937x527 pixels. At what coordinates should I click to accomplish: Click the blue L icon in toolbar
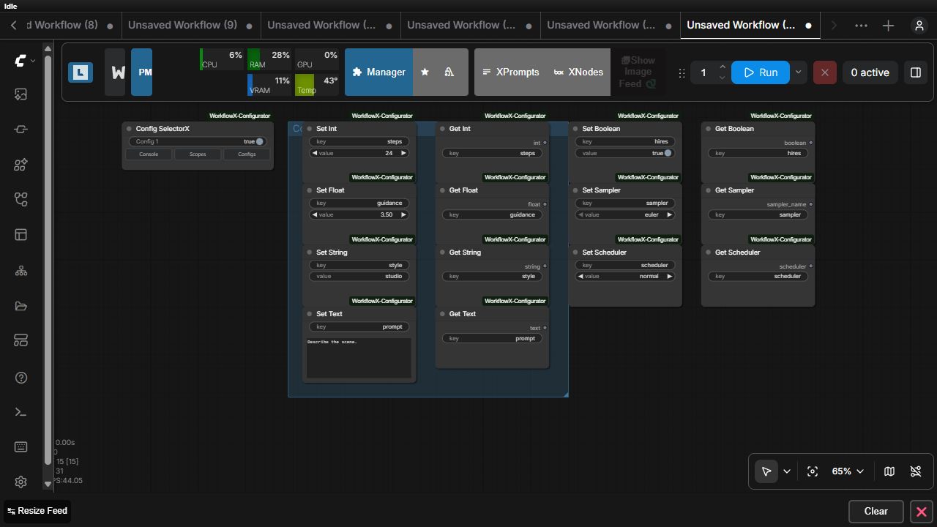coord(81,72)
